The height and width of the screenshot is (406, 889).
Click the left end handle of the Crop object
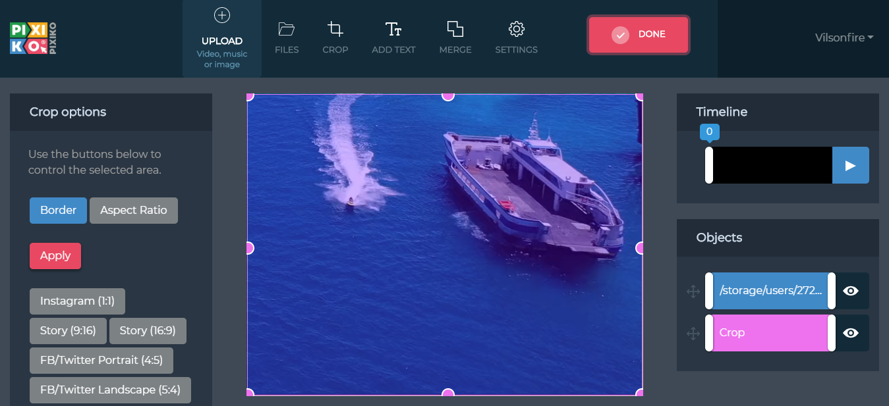709,333
